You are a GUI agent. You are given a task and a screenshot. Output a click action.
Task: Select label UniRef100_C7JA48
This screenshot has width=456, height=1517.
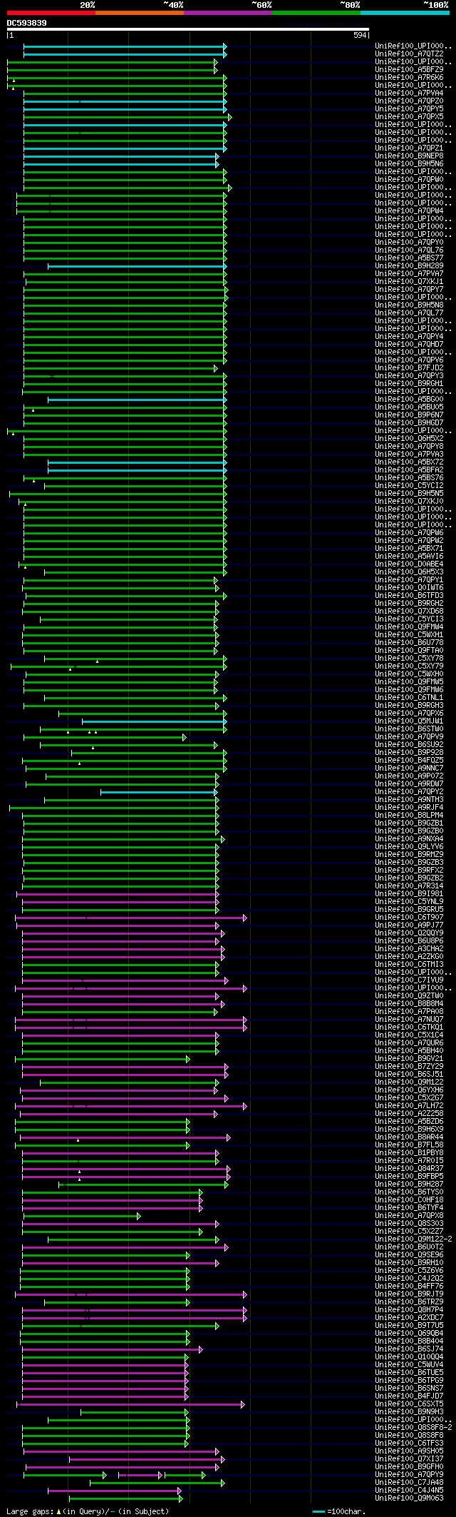point(409,1483)
